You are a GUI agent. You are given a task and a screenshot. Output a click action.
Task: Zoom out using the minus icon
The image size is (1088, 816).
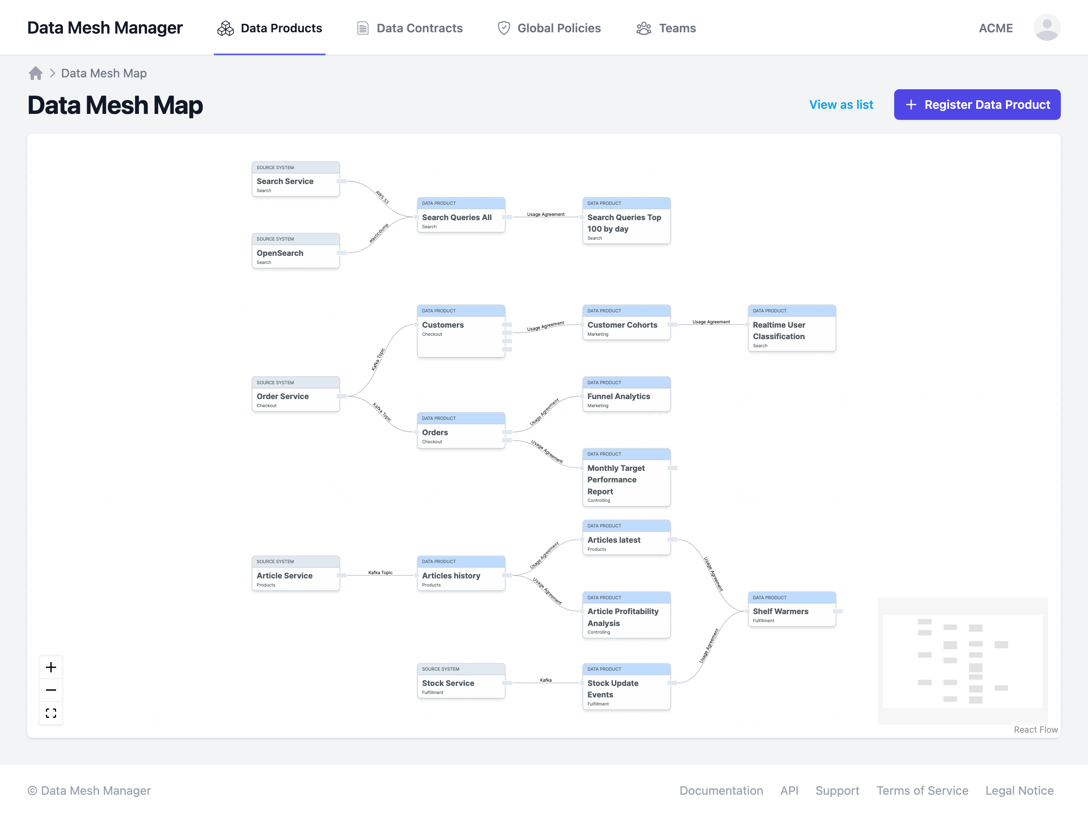point(51,690)
